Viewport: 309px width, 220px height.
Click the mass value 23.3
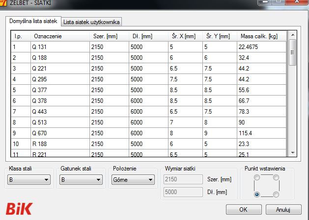pos(244,144)
